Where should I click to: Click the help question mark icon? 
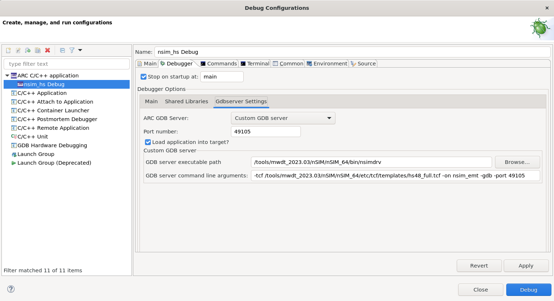click(x=11, y=289)
